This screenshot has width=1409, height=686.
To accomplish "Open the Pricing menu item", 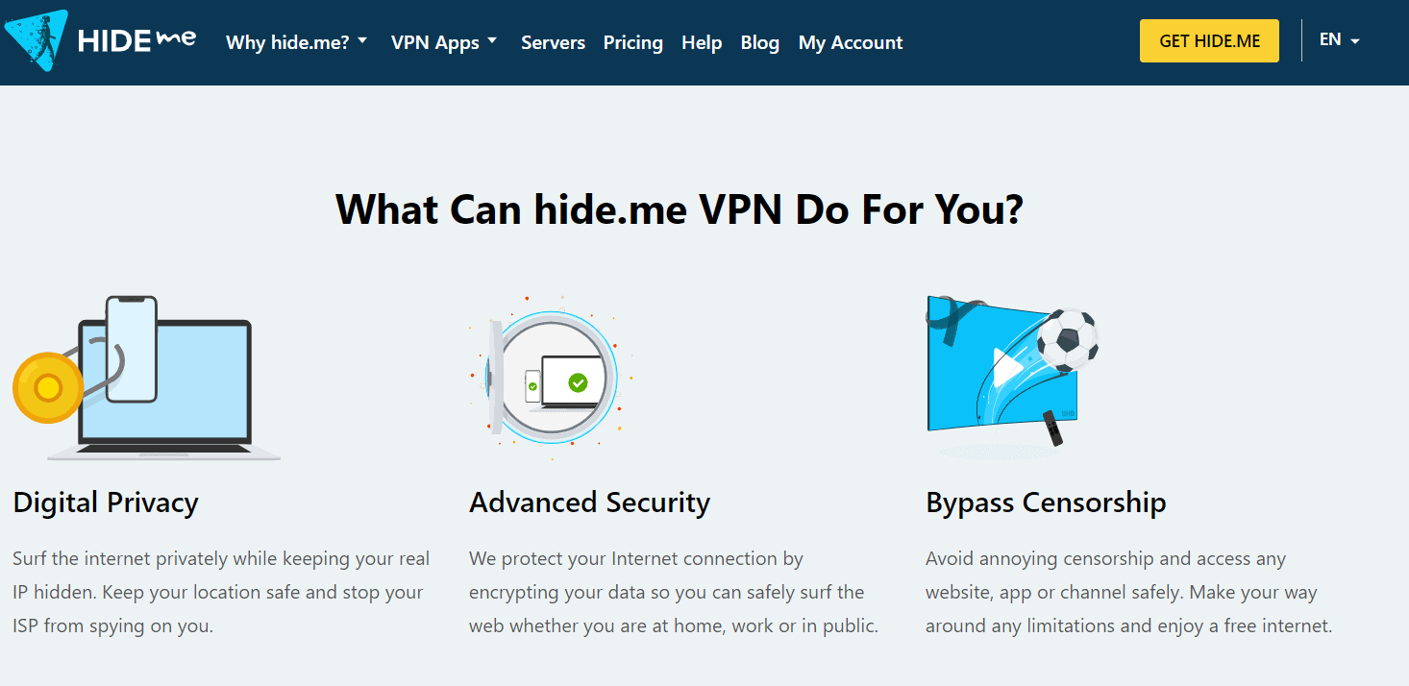I will 632,42.
